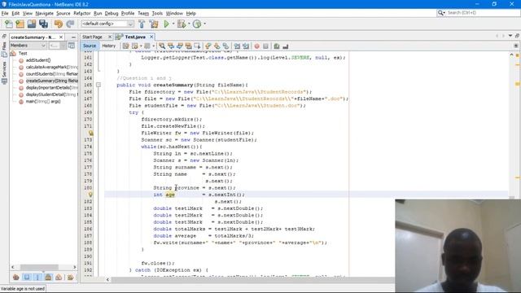The width and height of the screenshot is (521, 293).
Task: Toggle the last Navigator sort button
Action: tap(70, 277)
